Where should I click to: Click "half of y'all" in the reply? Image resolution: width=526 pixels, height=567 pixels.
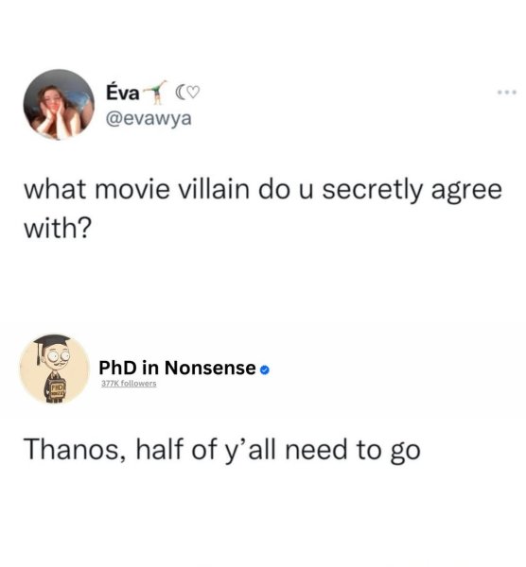(206, 450)
